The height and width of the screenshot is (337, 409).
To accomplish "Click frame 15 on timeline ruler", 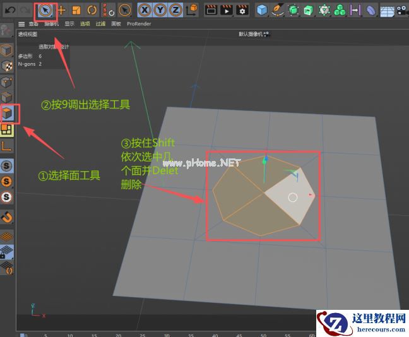I will tap(93, 334).
